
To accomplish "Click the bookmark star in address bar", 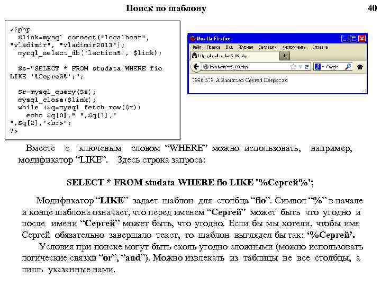I will pos(293,67).
